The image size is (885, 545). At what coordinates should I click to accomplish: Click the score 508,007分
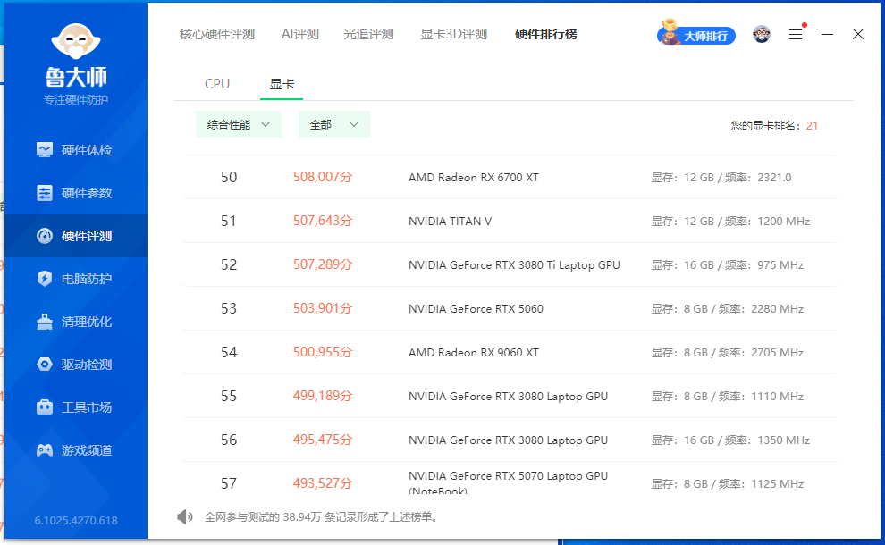pos(323,177)
